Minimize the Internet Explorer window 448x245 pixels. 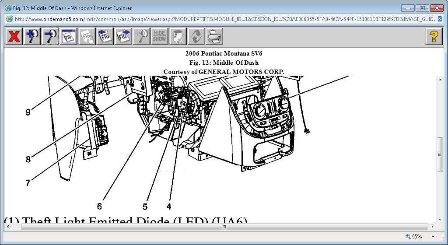point(408,8)
